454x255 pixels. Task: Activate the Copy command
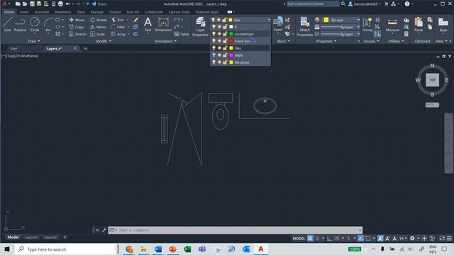coord(76,27)
